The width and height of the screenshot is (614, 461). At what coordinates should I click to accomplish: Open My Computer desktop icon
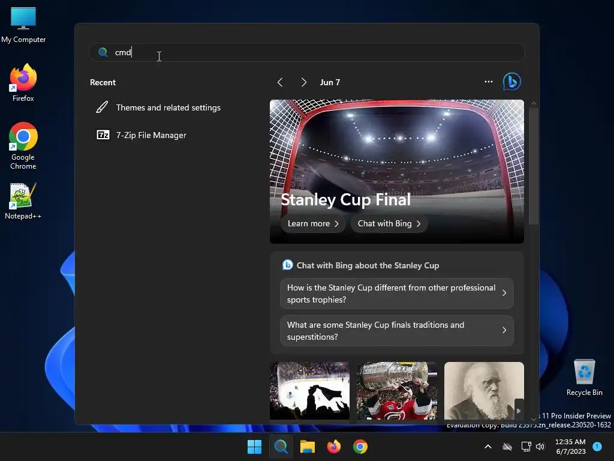(x=23, y=25)
